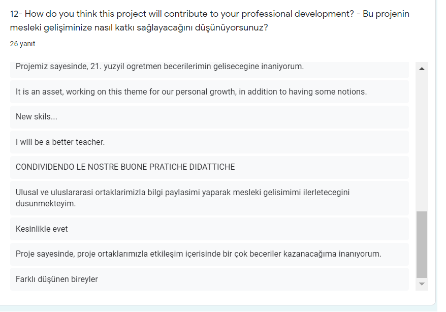Click the 'Farklı düşünen bireyler' response
The width and height of the screenshot is (446, 312).
(x=203, y=279)
